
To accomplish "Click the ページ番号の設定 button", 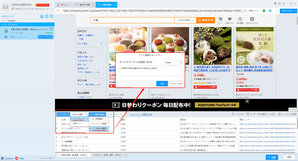I will tap(97, 115).
